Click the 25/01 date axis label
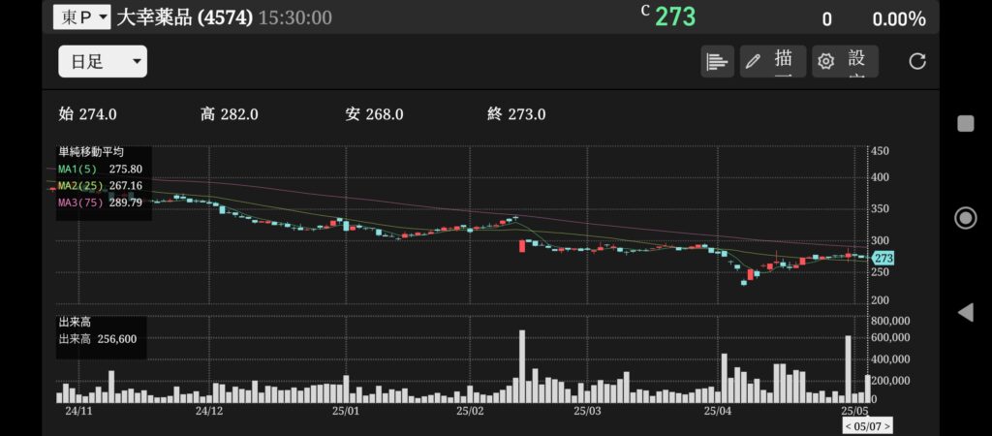Screen dimensions: 992x436 click(x=346, y=411)
